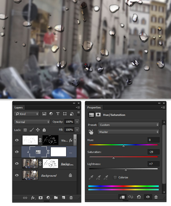Enable the Colorize checkbox
Screen dimensions: 171x206
click(115, 177)
